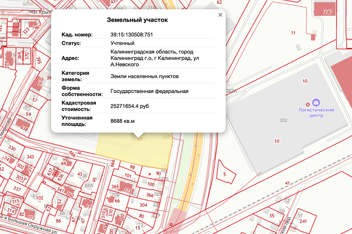
Task: Click the Уточненная площадь value 8688 кв.м
Action: tap(123, 120)
